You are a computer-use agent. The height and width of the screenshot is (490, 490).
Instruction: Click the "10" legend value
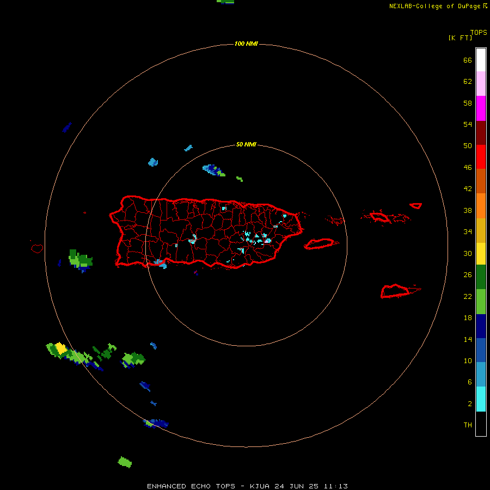468,360
